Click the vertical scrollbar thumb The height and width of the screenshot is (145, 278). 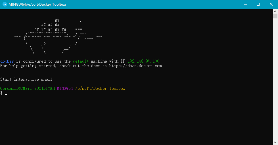[x=275, y=16]
